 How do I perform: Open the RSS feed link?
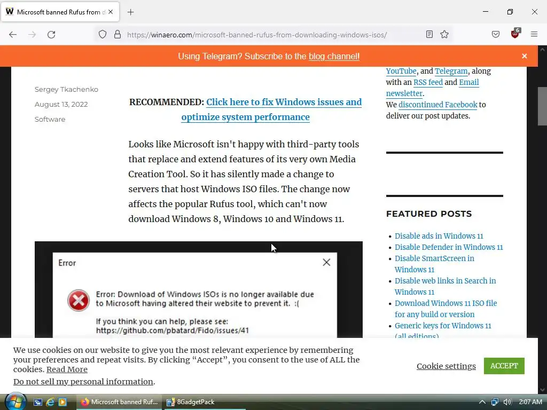428,82
